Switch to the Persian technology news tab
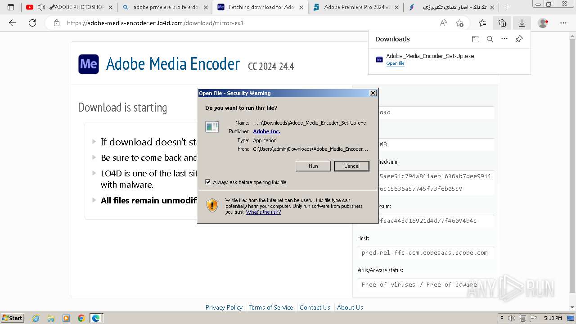The width and height of the screenshot is (576, 324). coord(451,7)
